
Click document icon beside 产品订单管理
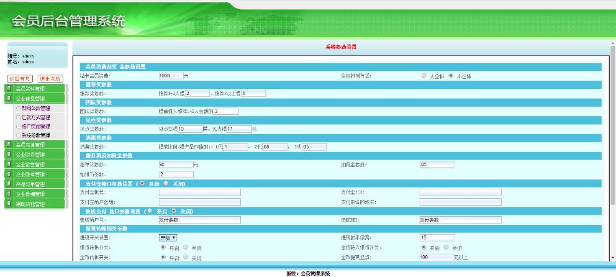click(x=9, y=183)
